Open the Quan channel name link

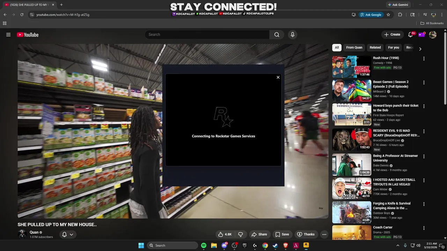coord(34,232)
